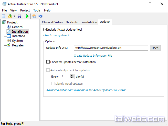Open the Register section in project tree
Viewport: 168px width, 126px height.
(18, 45)
